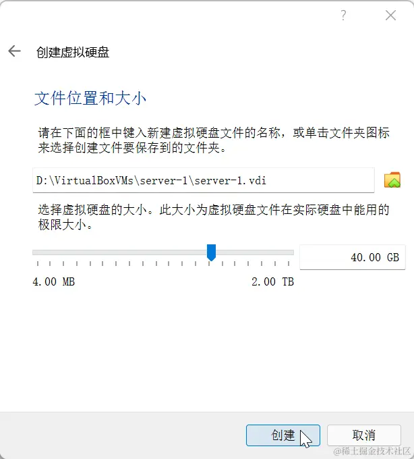Click the 创建虚拟硬盘 title text
Image resolution: width=414 pixels, height=459 pixels.
[x=73, y=53]
